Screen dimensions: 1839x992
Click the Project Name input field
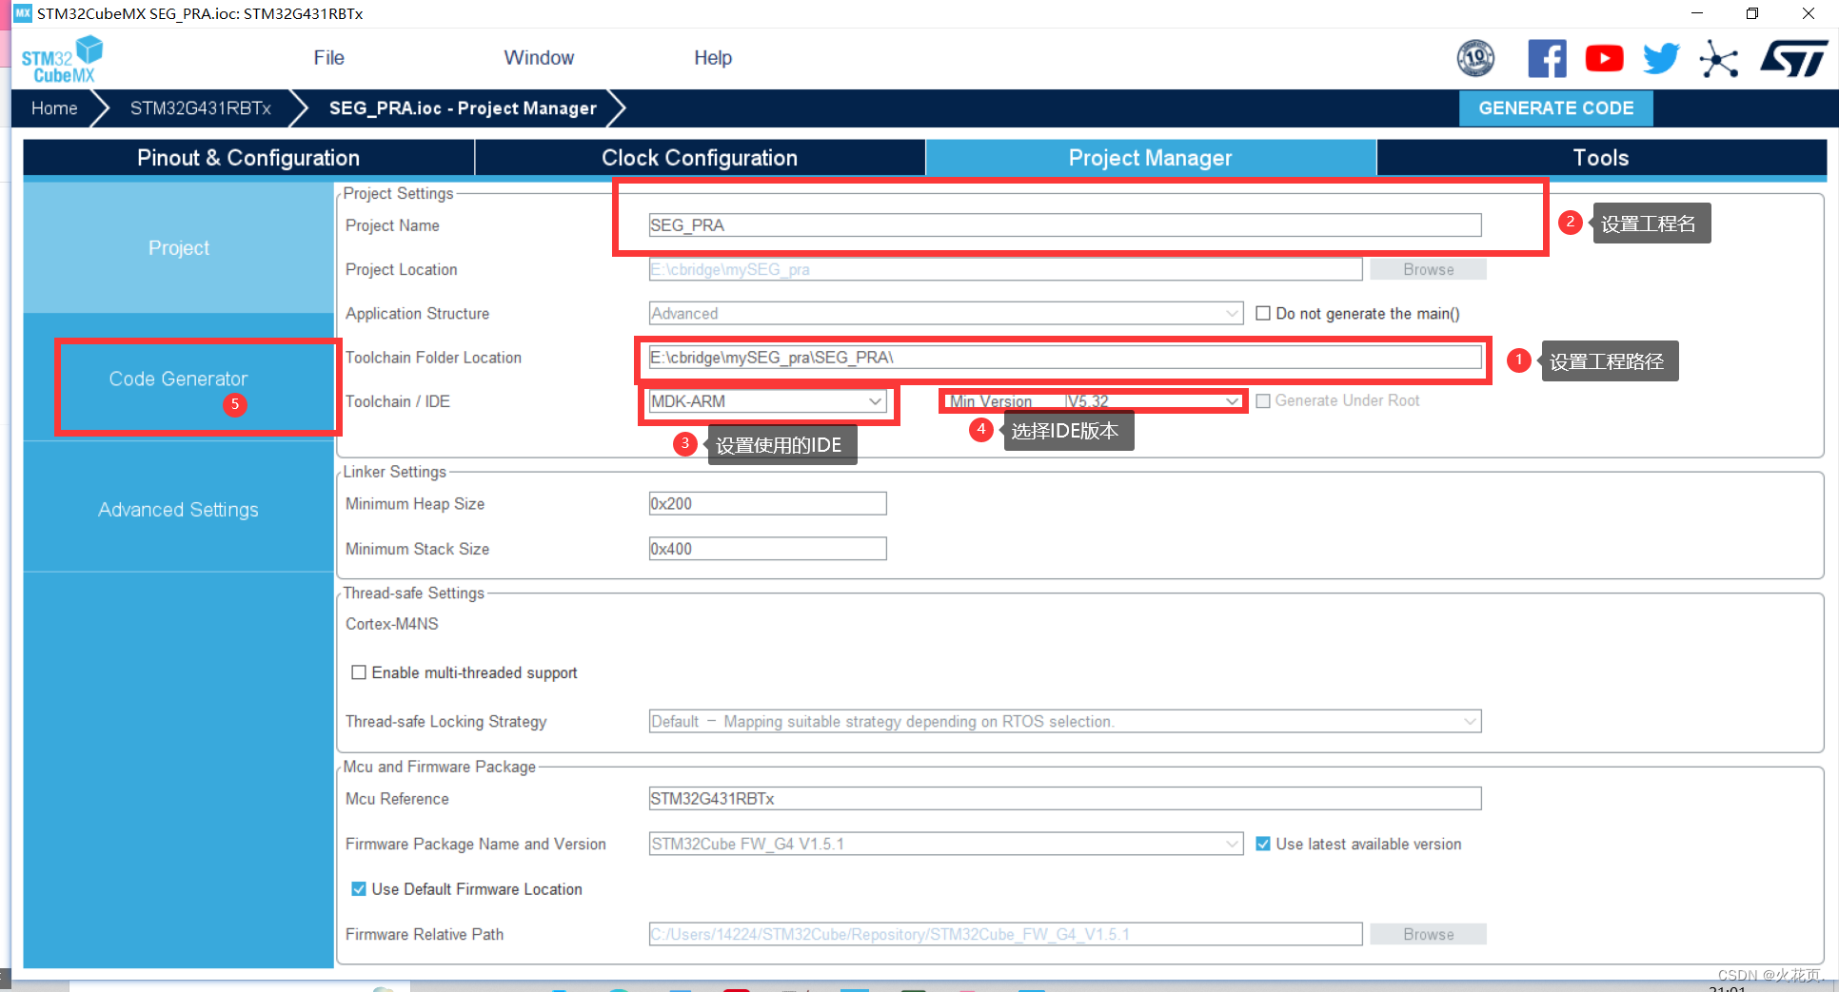pyautogui.click(x=1064, y=225)
